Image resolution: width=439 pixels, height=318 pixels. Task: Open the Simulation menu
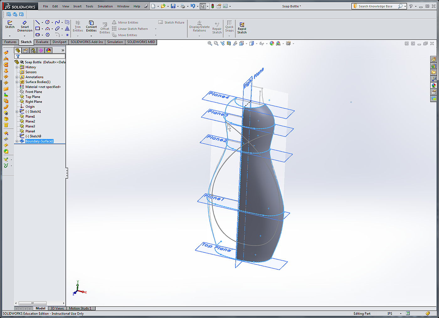[x=105, y=6]
